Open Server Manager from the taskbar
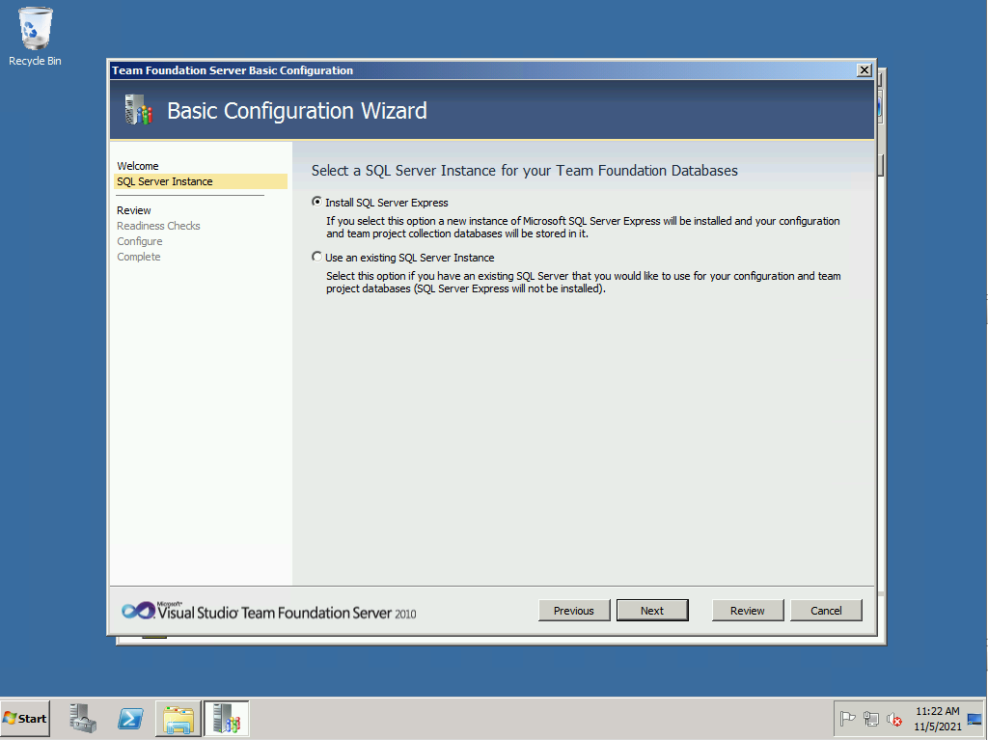This screenshot has height=740, width=988. (83, 719)
